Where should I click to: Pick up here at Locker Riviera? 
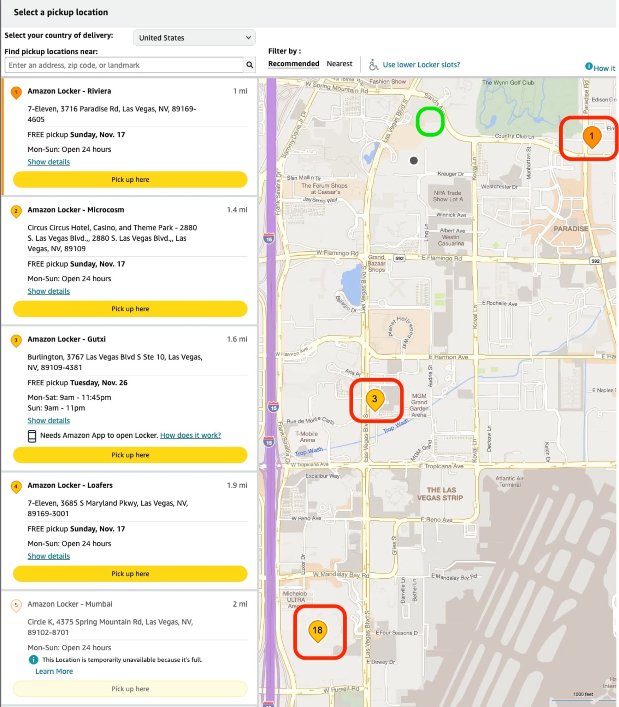click(130, 180)
